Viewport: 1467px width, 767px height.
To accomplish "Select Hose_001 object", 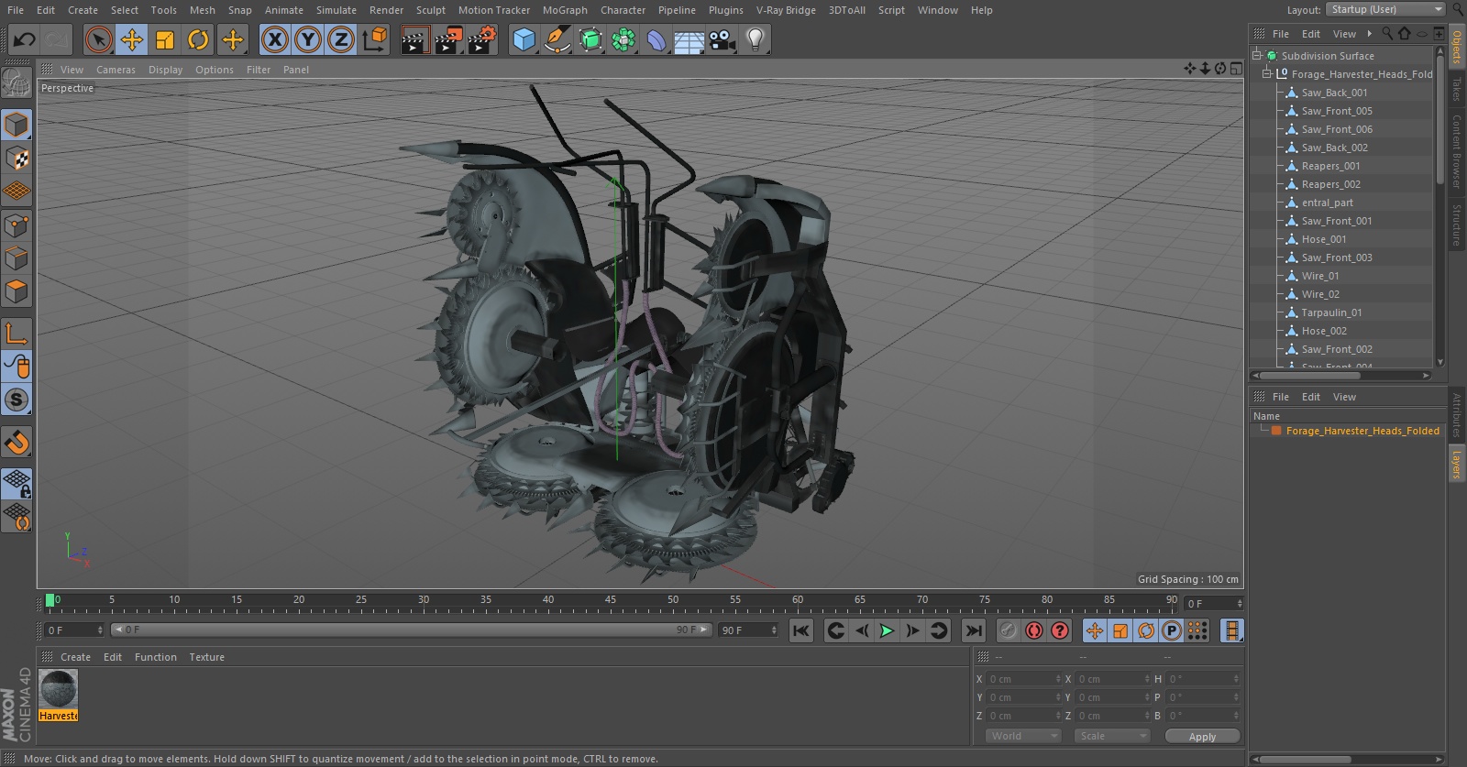I will [x=1324, y=239].
